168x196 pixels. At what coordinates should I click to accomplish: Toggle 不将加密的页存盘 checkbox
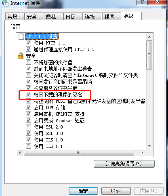coord(28,62)
